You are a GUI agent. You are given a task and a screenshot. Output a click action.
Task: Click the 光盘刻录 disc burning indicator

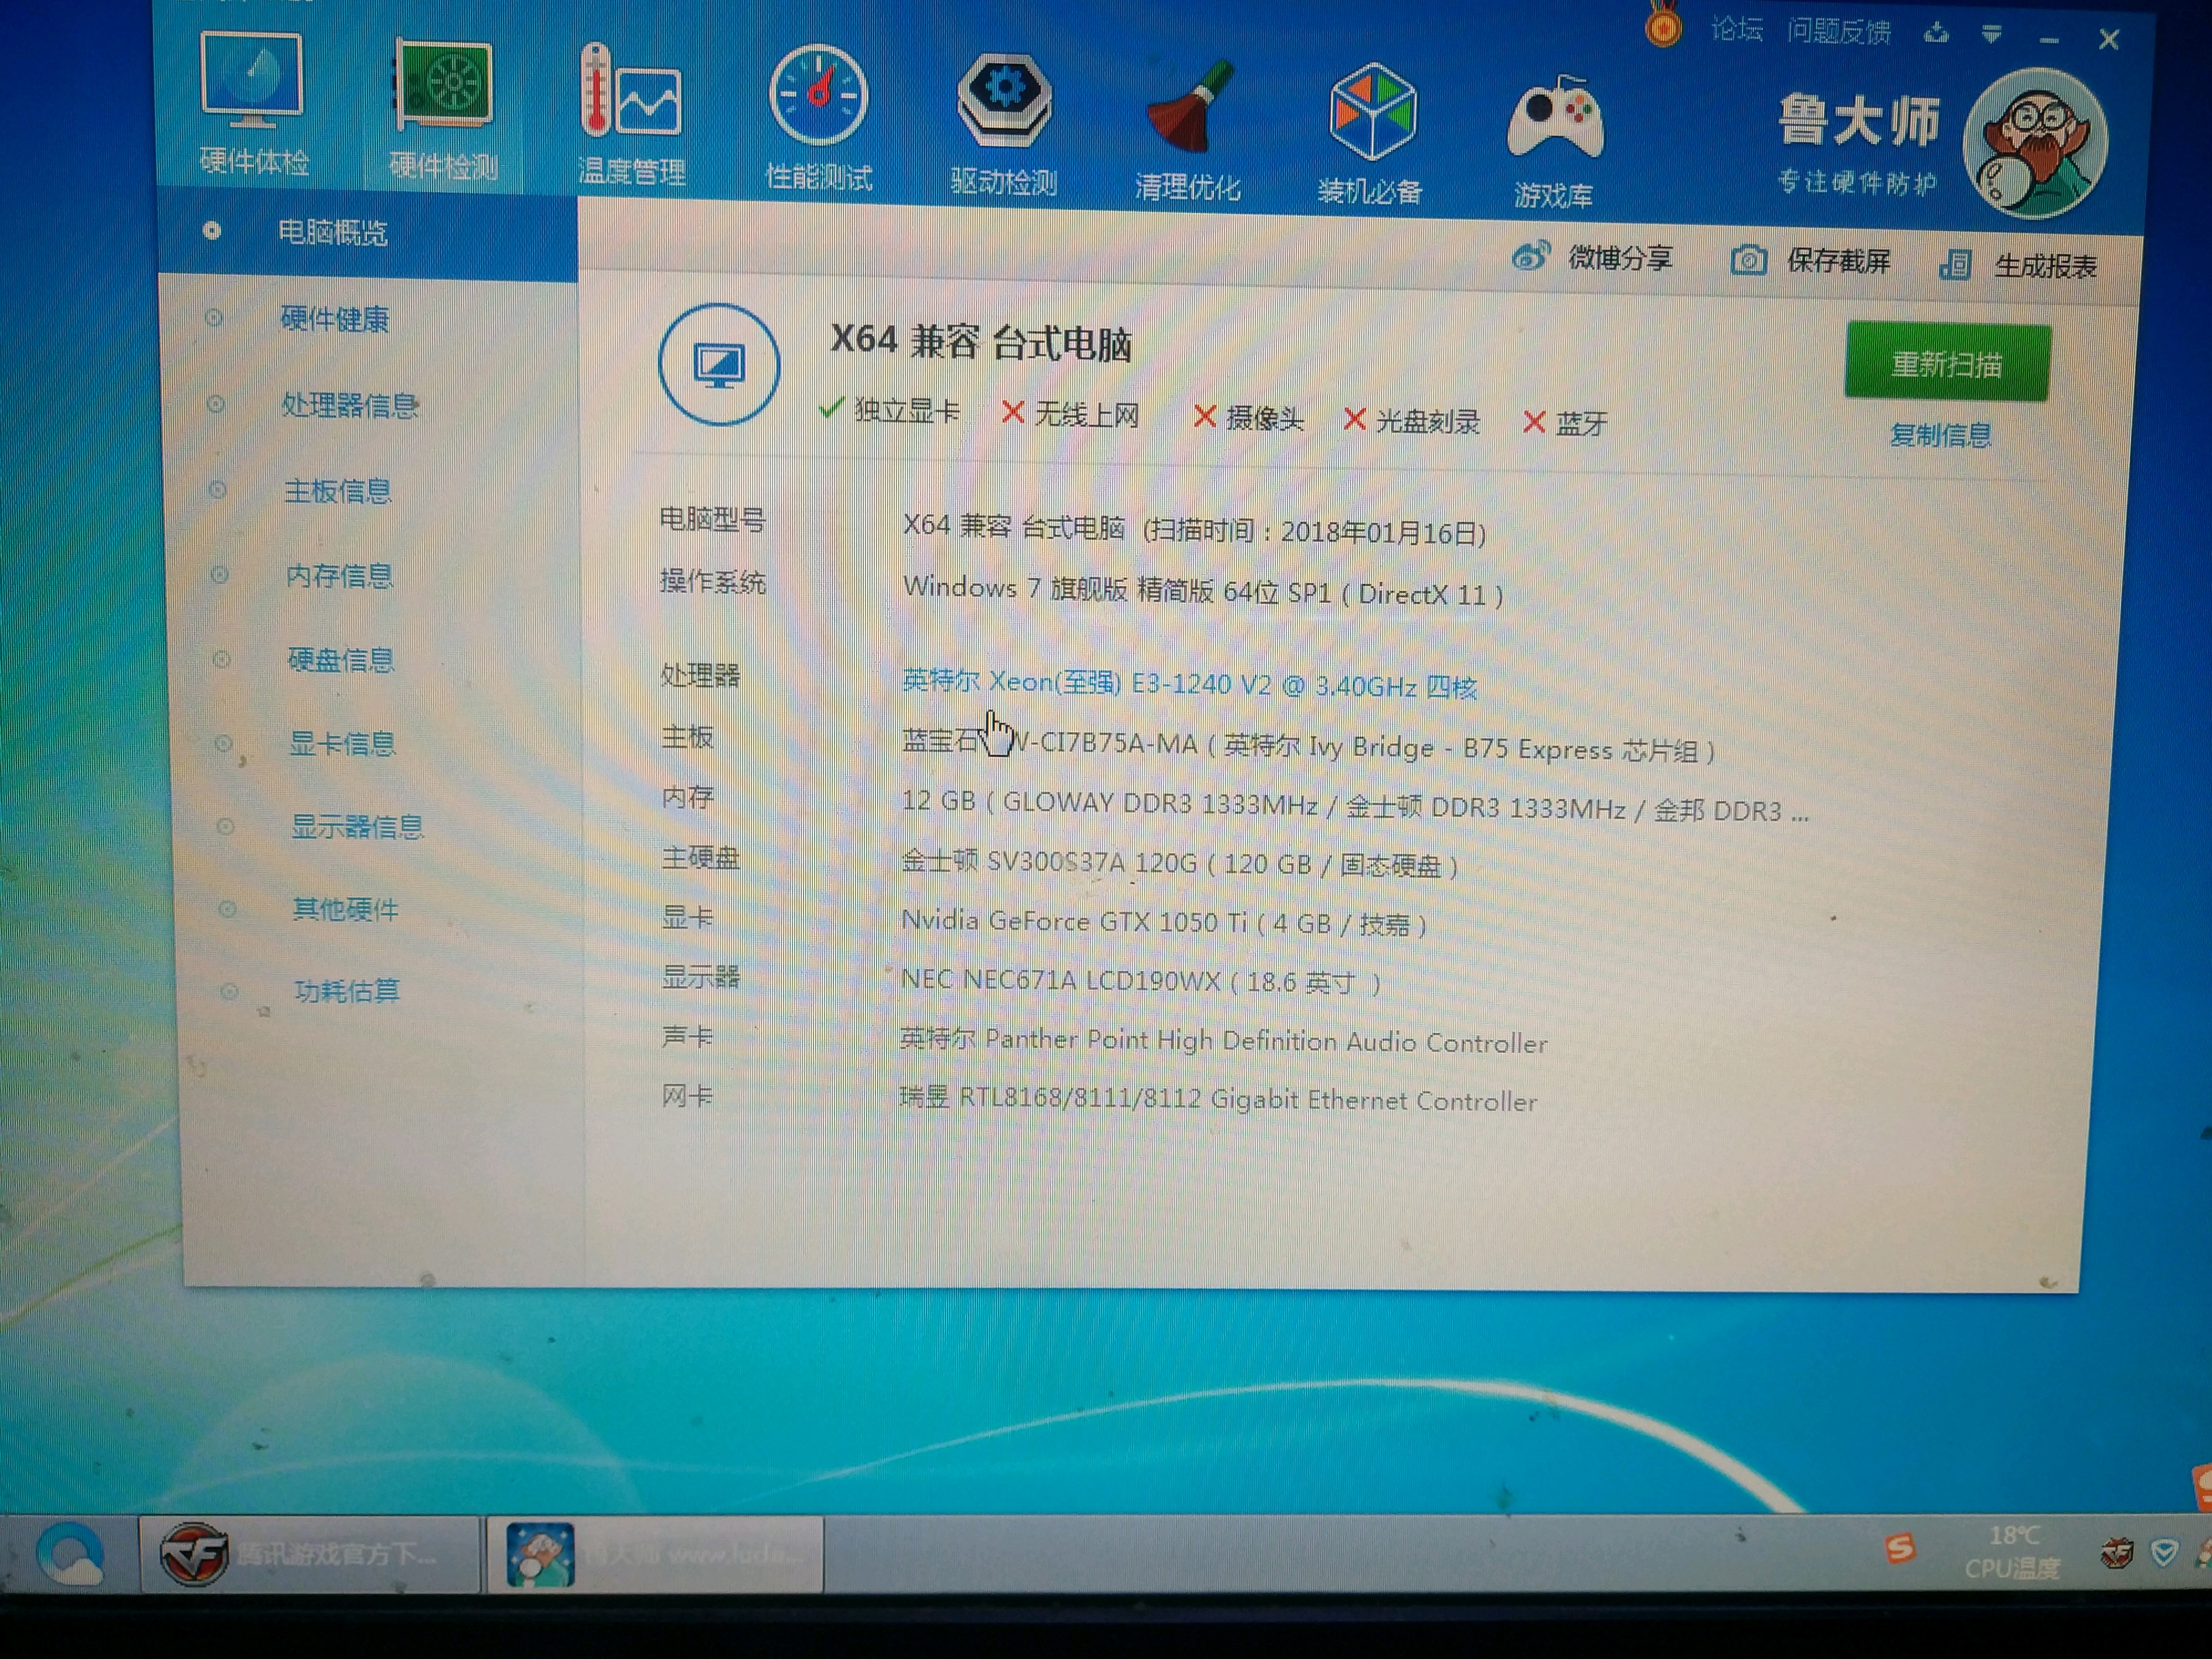coord(1412,421)
